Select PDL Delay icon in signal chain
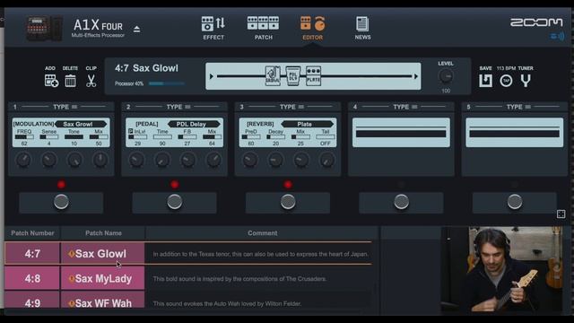The image size is (574, 323). pos(293,75)
